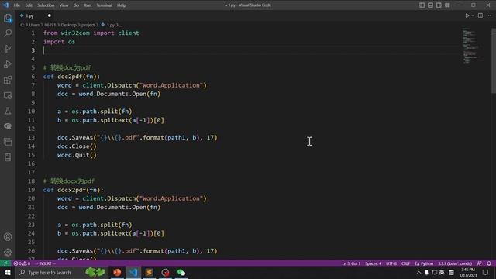Open the Edit menu
This screenshot has width=496, height=279.
pyautogui.click(x=29, y=5)
